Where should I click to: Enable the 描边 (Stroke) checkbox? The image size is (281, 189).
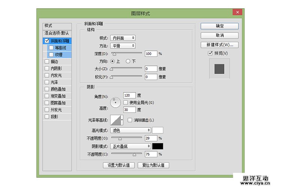[46, 61]
